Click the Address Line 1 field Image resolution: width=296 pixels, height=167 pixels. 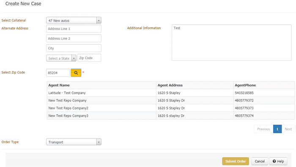[74, 29]
